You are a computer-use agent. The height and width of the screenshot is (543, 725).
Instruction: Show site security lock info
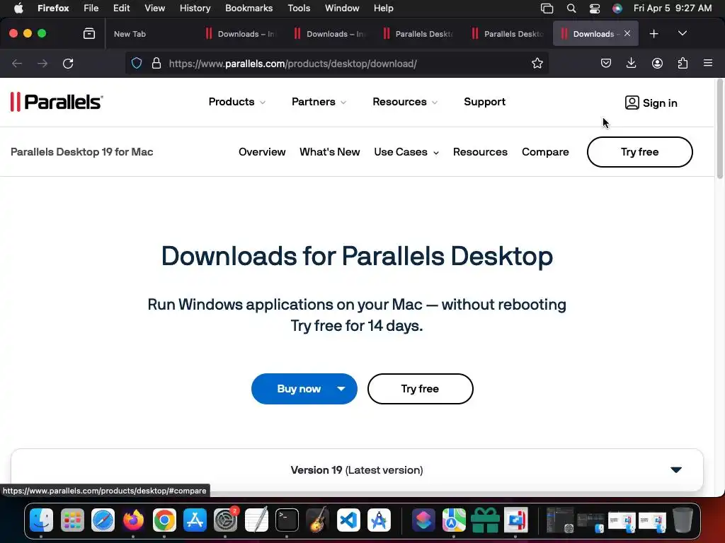pyautogui.click(x=156, y=63)
